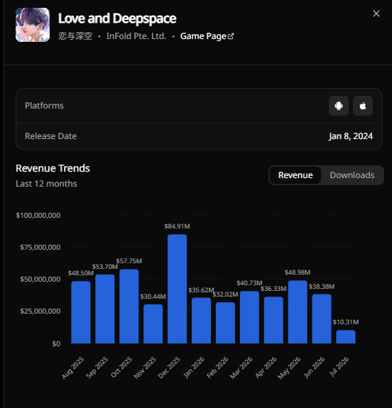Open the Game Page link
Screen dimensions: 392x408
point(207,36)
